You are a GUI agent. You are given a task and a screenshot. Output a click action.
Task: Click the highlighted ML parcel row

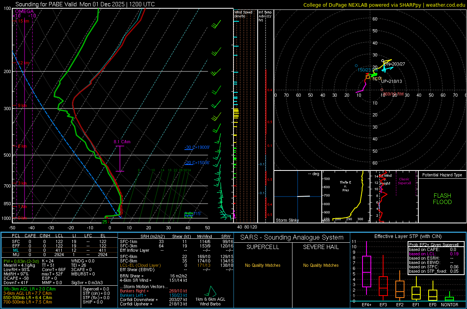[x=59, y=250]
